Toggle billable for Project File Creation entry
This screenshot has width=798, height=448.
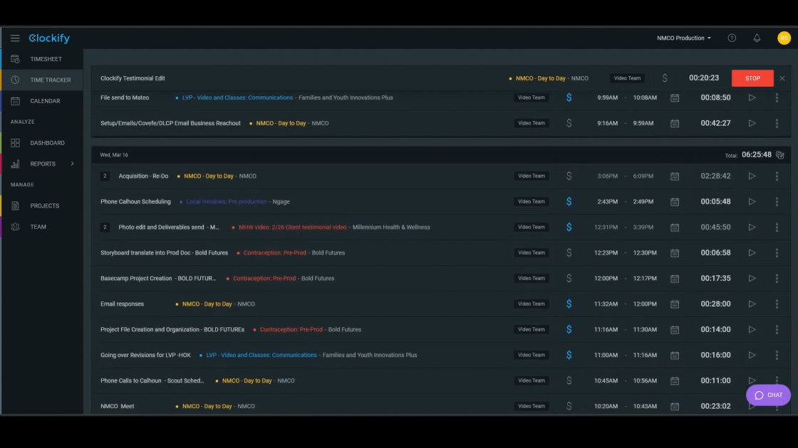[x=569, y=329]
